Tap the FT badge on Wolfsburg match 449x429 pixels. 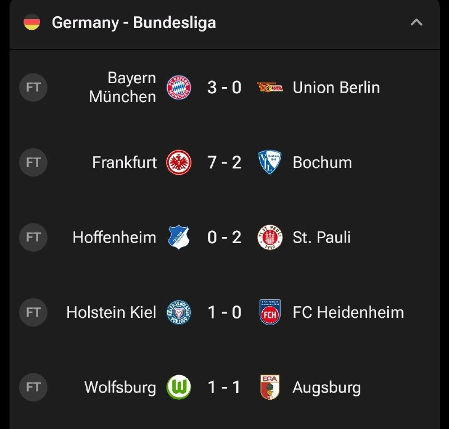point(33,387)
